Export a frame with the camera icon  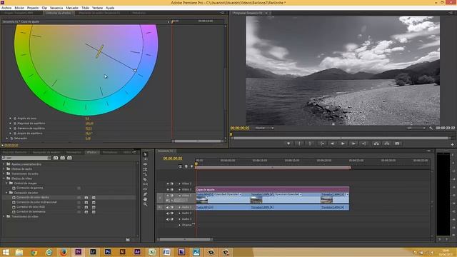point(397,143)
